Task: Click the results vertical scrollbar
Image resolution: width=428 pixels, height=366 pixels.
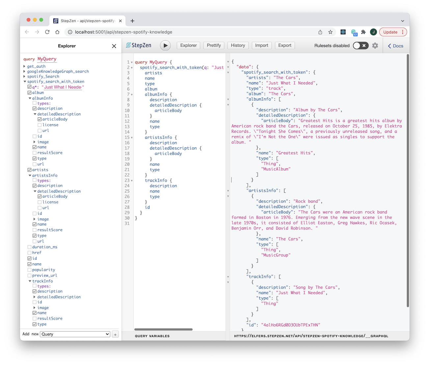Action: click(x=408, y=181)
